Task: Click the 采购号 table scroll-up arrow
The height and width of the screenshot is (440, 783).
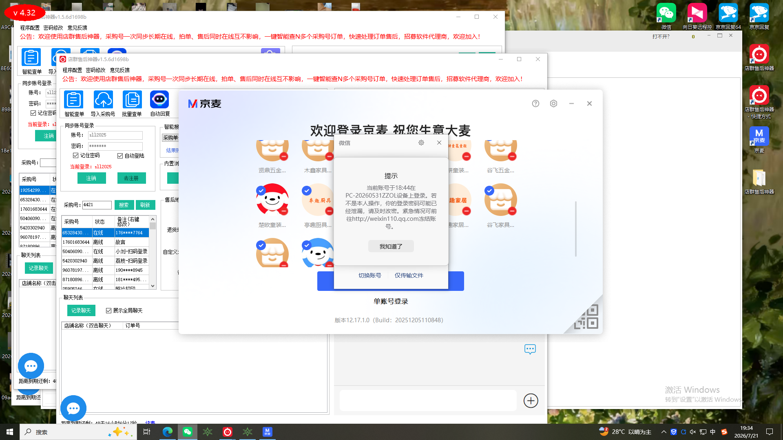Action: pyautogui.click(x=153, y=219)
